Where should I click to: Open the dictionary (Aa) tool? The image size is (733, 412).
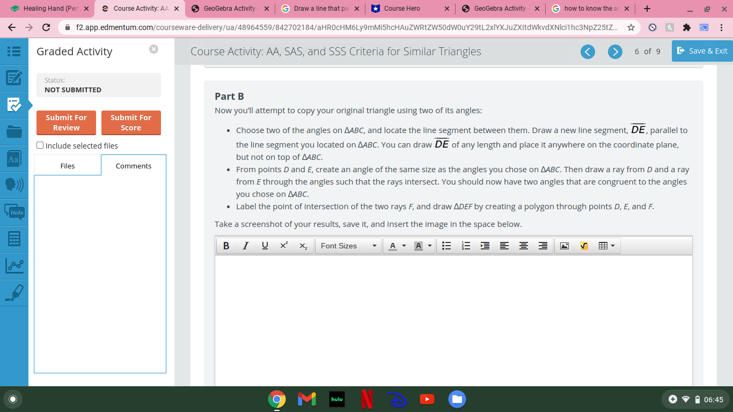point(14,158)
